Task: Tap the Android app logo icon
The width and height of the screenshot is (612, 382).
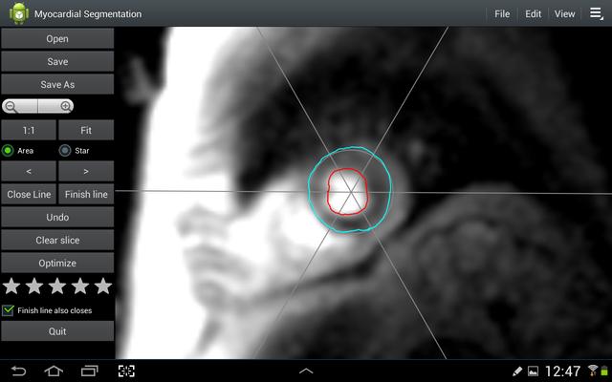Action: click(19, 13)
